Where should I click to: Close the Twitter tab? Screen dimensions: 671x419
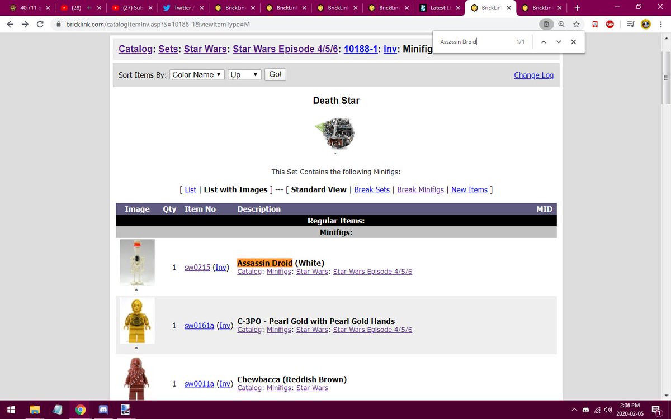click(201, 8)
